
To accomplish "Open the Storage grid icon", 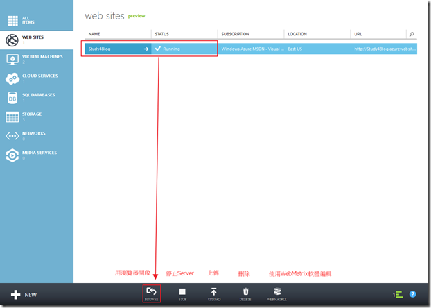I will click(x=12, y=117).
